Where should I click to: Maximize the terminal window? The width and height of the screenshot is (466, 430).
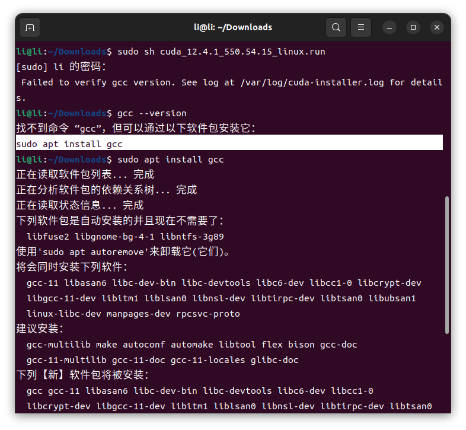[x=413, y=28]
